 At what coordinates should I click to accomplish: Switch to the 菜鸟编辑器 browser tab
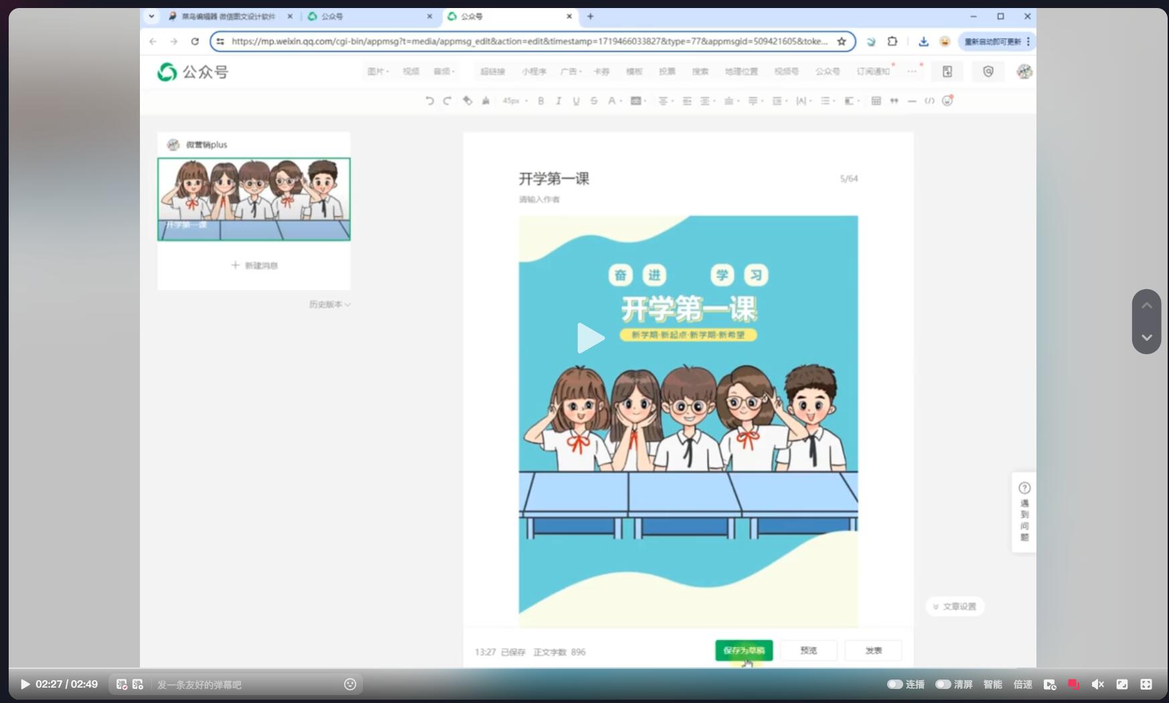[x=228, y=17]
